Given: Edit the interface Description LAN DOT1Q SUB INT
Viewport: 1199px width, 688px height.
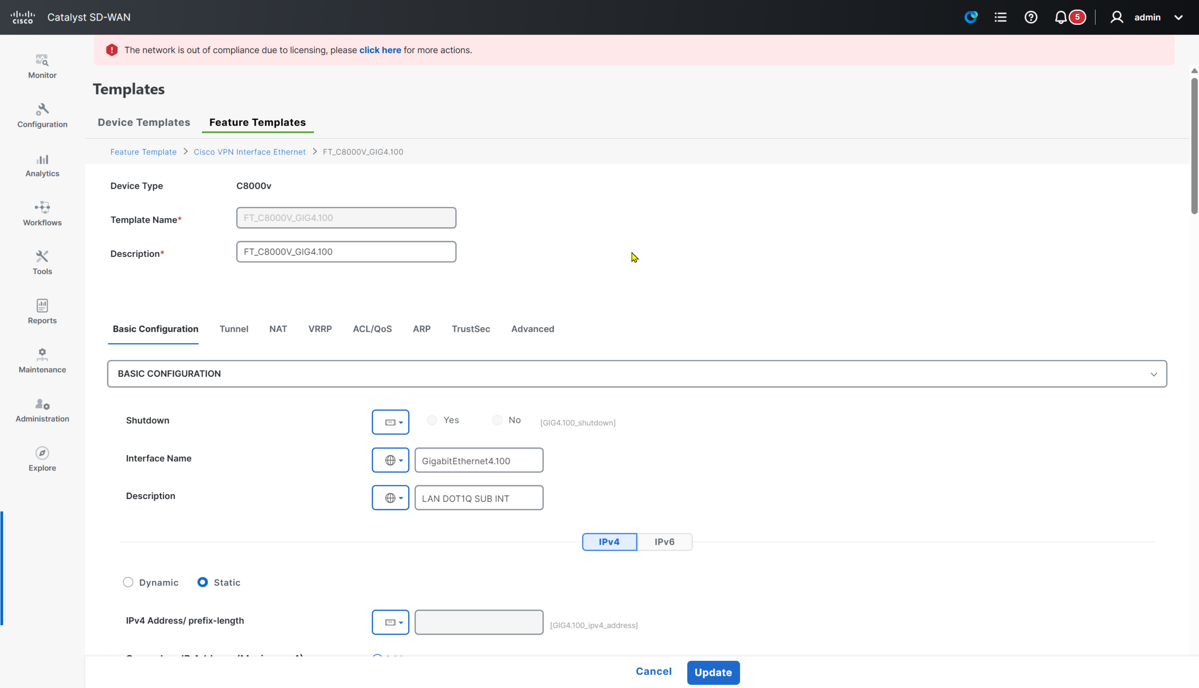Looking at the screenshot, I should 479,498.
